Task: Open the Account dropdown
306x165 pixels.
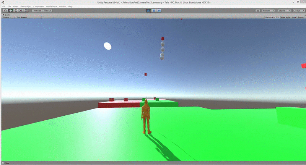Action: click(268, 11)
